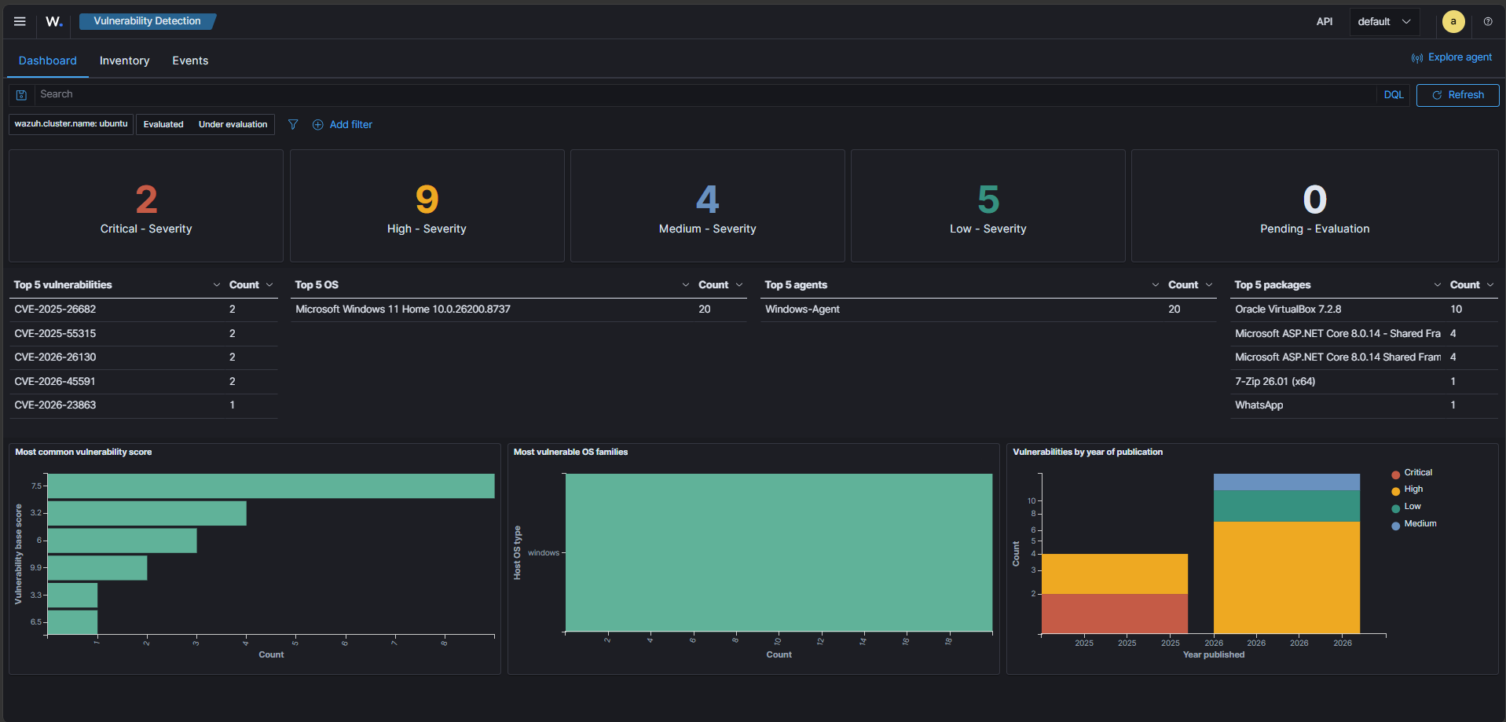Screen dimensions: 1506x722
Task: Expand sort chevron for Top 5 agents
Action: (1156, 285)
